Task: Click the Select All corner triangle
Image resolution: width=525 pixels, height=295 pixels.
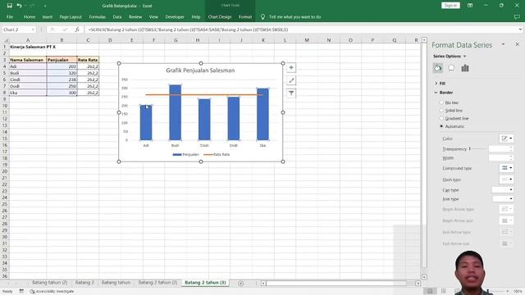Action: point(6,40)
